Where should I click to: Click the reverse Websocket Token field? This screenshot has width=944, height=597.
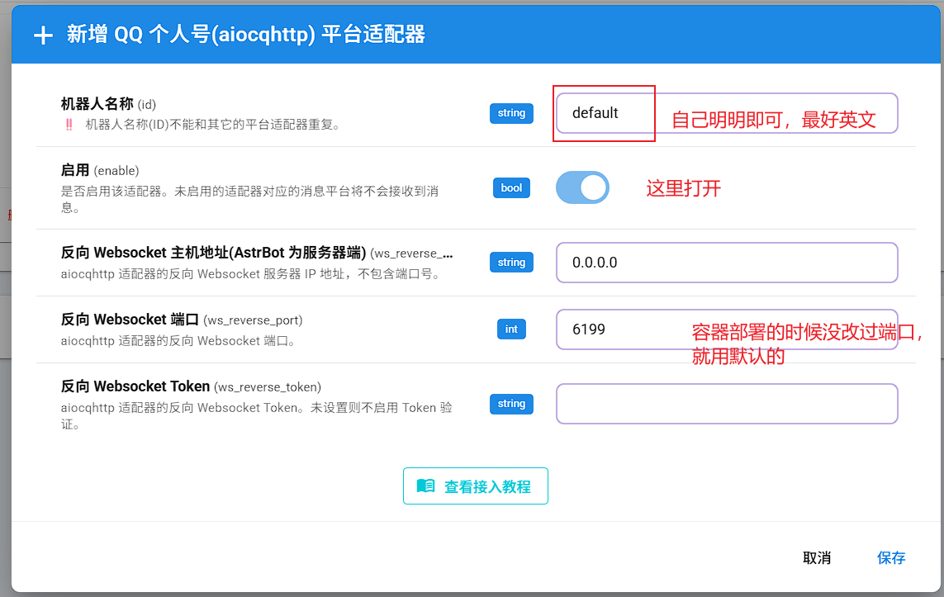(727, 404)
